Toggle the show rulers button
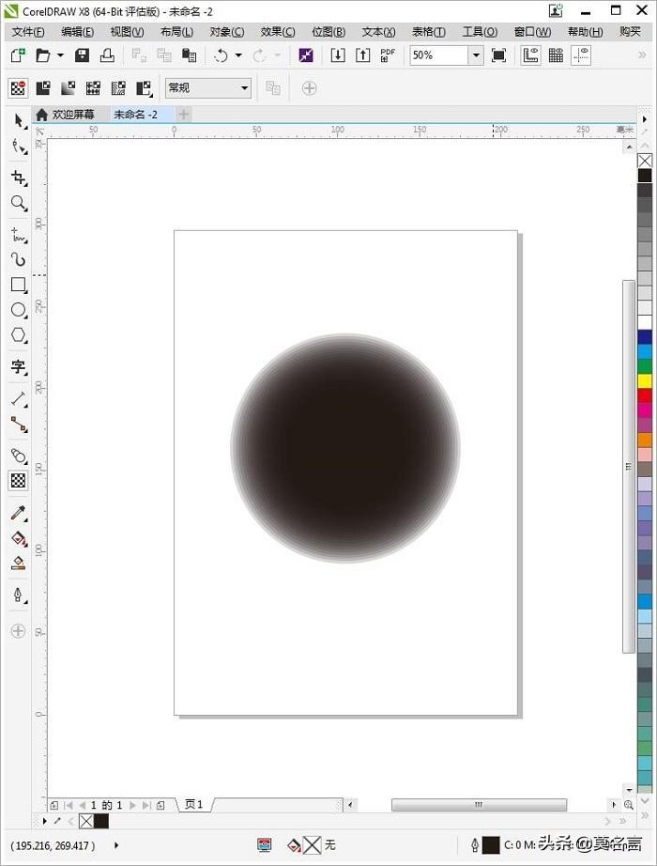657x866 pixels. pyautogui.click(x=530, y=55)
